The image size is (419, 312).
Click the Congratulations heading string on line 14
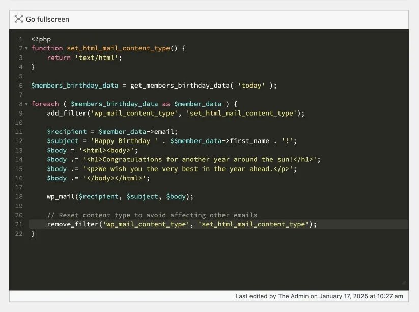point(200,160)
